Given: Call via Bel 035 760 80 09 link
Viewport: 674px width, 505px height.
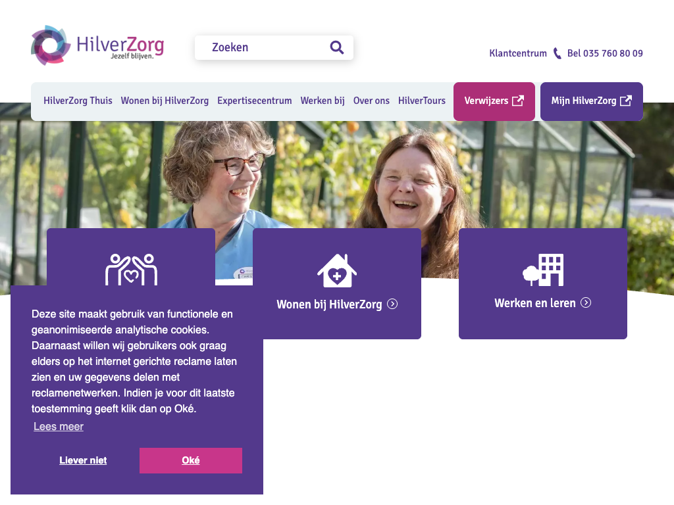Looking at the screenshot, I should [x=605, y=53].
